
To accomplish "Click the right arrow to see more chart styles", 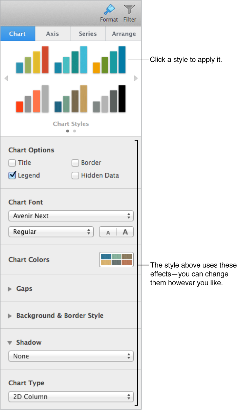I will click(136, 78).
